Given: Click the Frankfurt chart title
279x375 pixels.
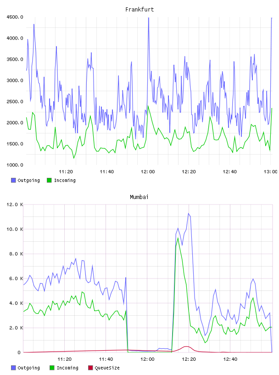Looking at the screenshot, I should (139, 10).
